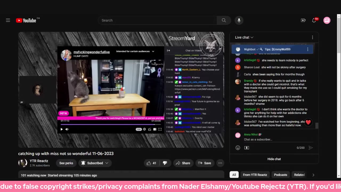This screenshot has width=341, height=192.
Task: Select the All filter chip
Action: [x=234, y=175]
